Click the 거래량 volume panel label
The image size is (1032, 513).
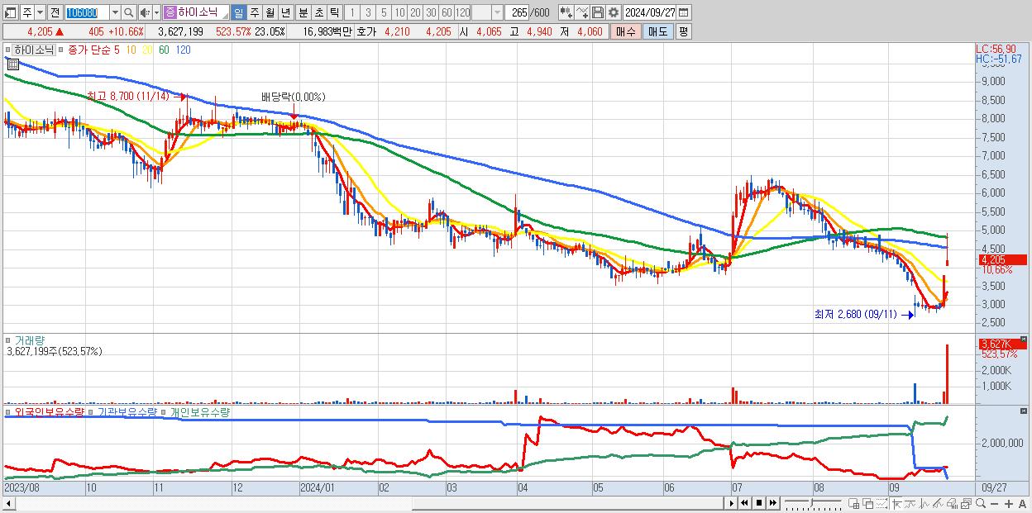(30, 340)
